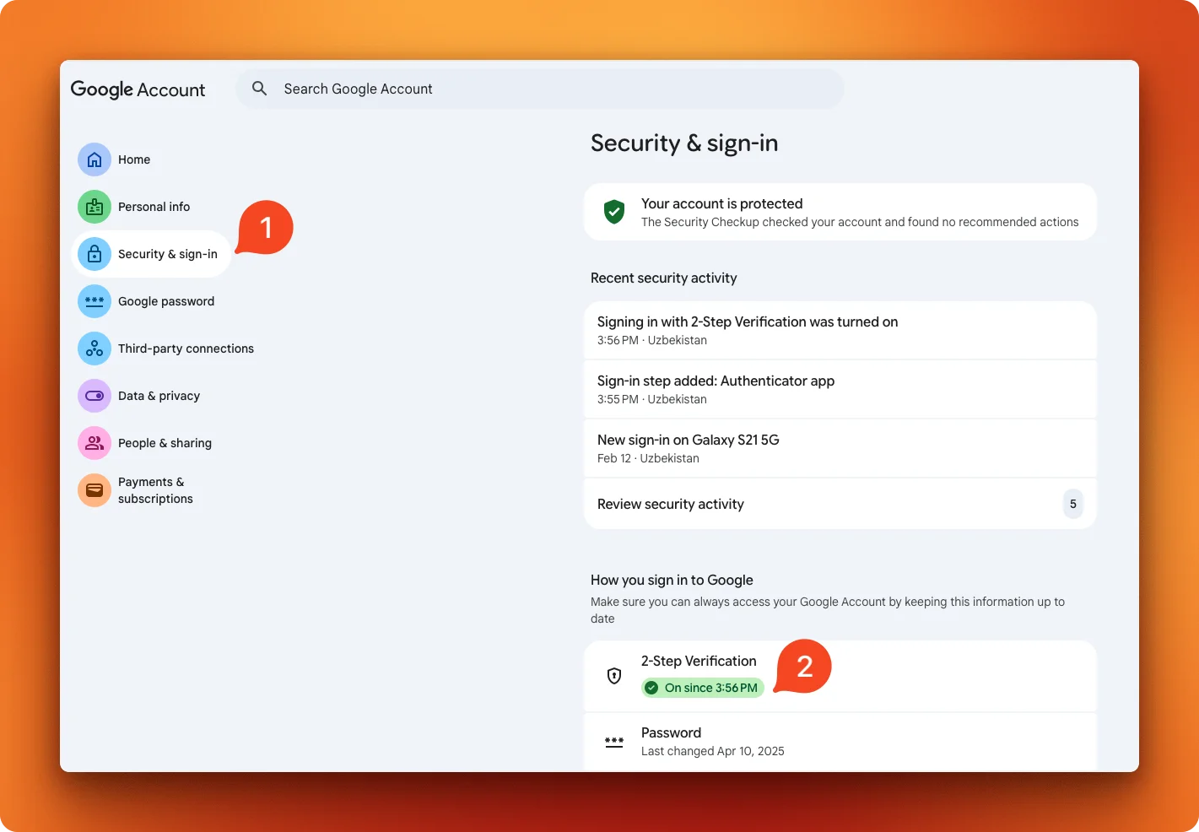
Task: Open Personal info via its green badge icon
Action: click(94, 206)
